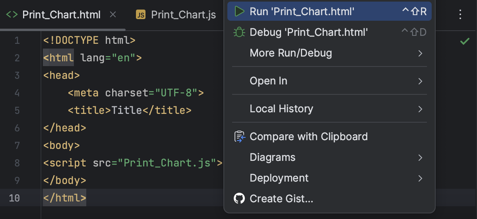Viewport: 477px width, 219px height.
Task: Select the Print_Chart.html tab
Action: click(x=61, y=15)
